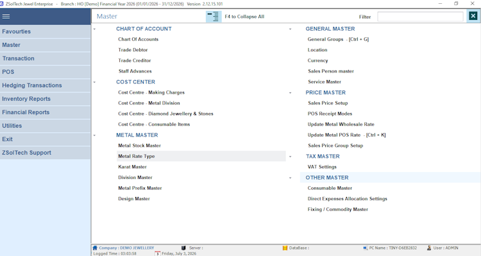Open Financial Reports menu
The width and height of the screenshot is (481, 256).
pos(45,112)
